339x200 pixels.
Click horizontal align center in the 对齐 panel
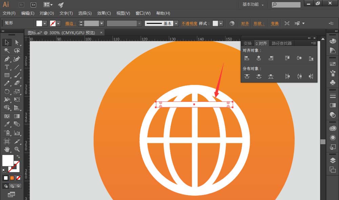coord(259,58)
